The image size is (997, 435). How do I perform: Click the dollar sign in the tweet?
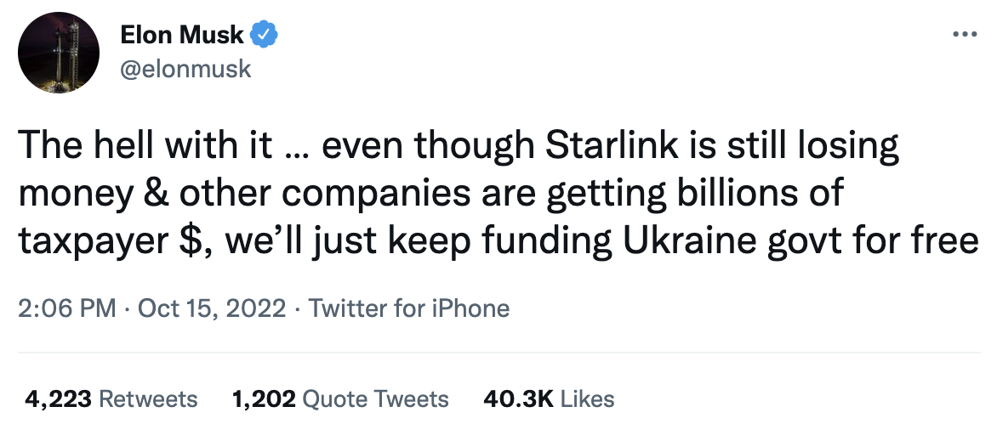coord(189,241)
